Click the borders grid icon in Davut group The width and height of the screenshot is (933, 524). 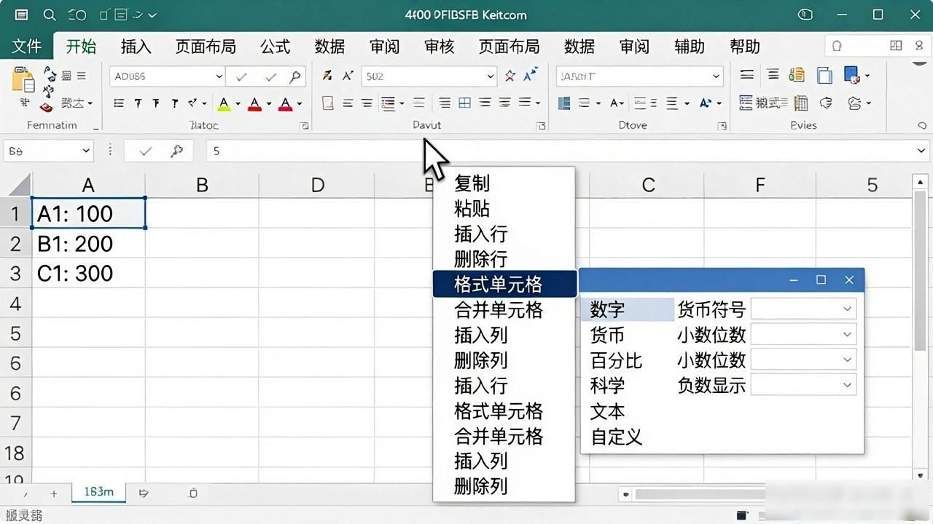(464, 103)
